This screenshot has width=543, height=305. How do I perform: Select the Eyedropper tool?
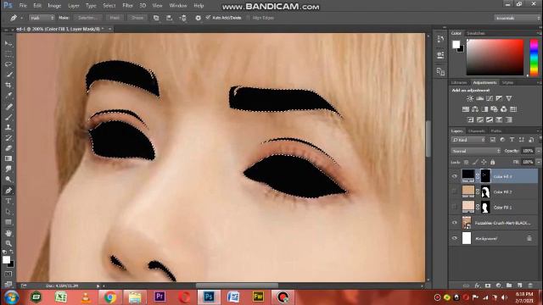pos(8,96)
